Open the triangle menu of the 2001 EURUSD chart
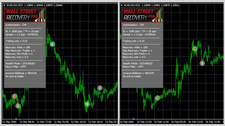 coord(122,5)
